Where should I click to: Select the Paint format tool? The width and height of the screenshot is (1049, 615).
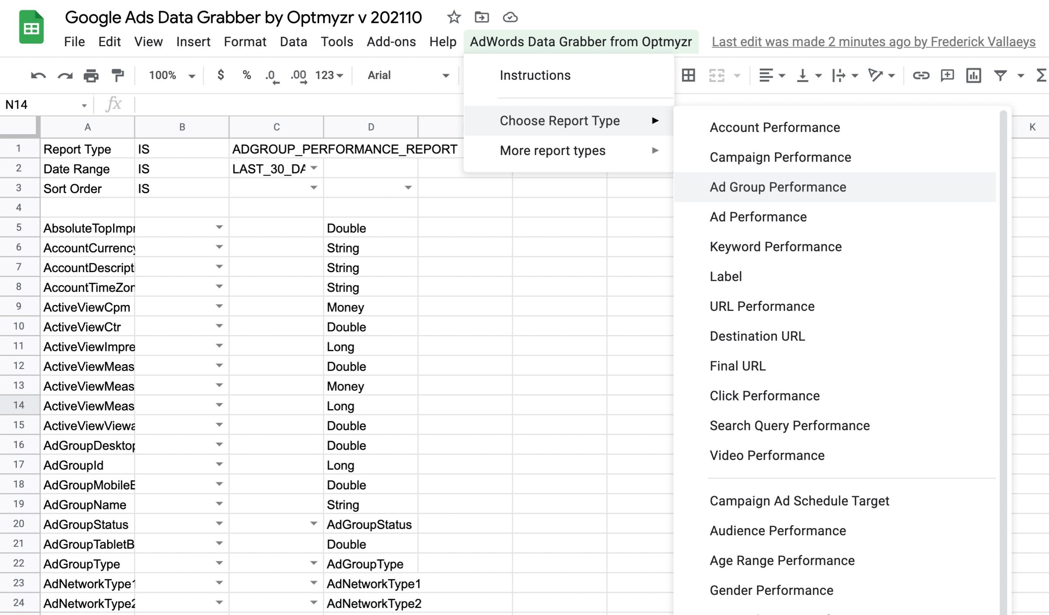click(118, 75)
